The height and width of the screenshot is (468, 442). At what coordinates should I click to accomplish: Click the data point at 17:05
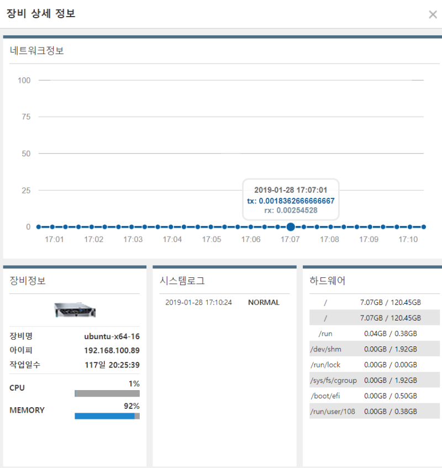(212, 227)
